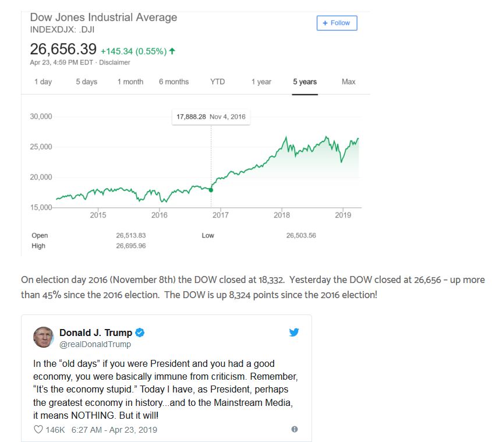This screenshot has height=442, width=492.
Task: Click the Follow button
Action: pos(337,23)
